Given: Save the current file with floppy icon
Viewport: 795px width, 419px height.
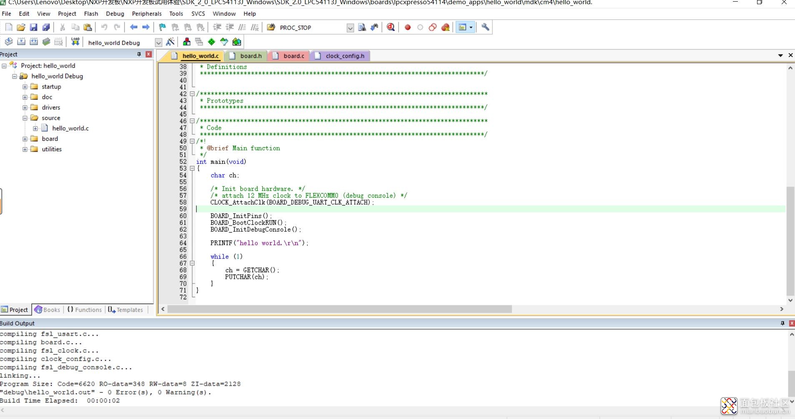Looking at the screenshot, I should [x=33, y=28].
